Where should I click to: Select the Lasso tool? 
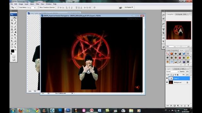(x=12, y=20)
